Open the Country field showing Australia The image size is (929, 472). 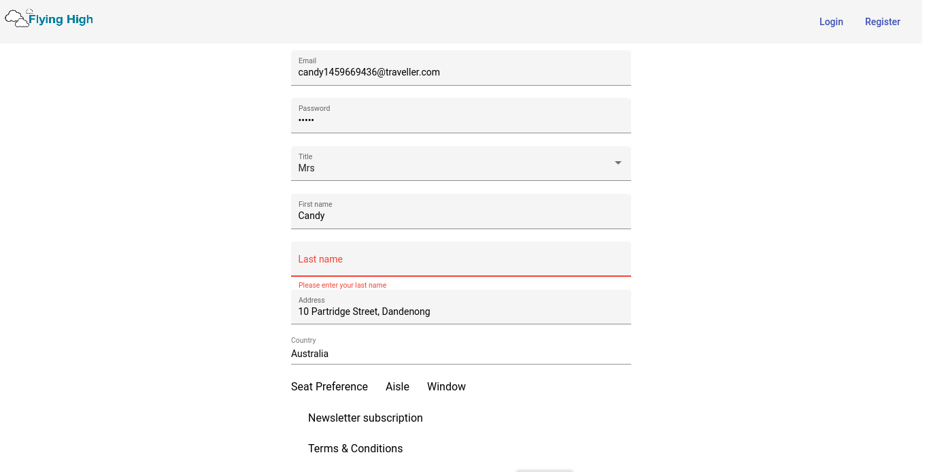tap(461, 350)
